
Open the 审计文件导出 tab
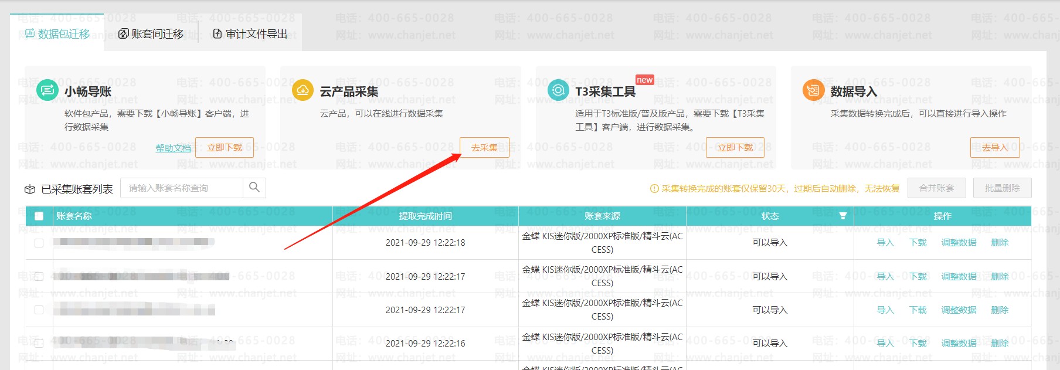(250, 34)
